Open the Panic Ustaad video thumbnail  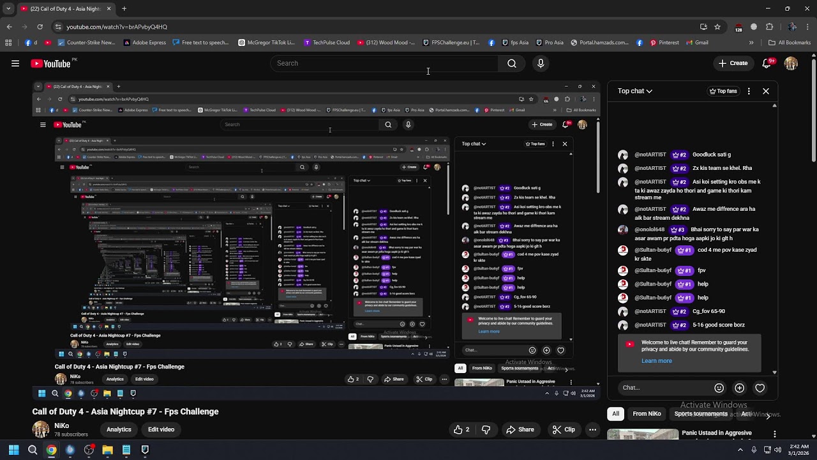pyautogui.click(x=643, y=434)
